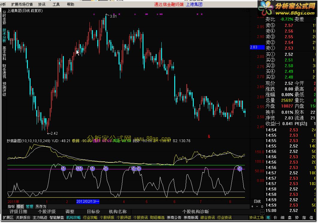Click the 个股机构诊断 panel header
The width and height of the screenshot is (318, 223).
click(196, 212)
